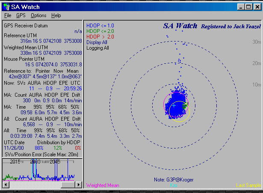The height and width of the screenshot is (193, 263).
Task: Click the Display All label
Action: pyautogui.click(x=97, y=42)
